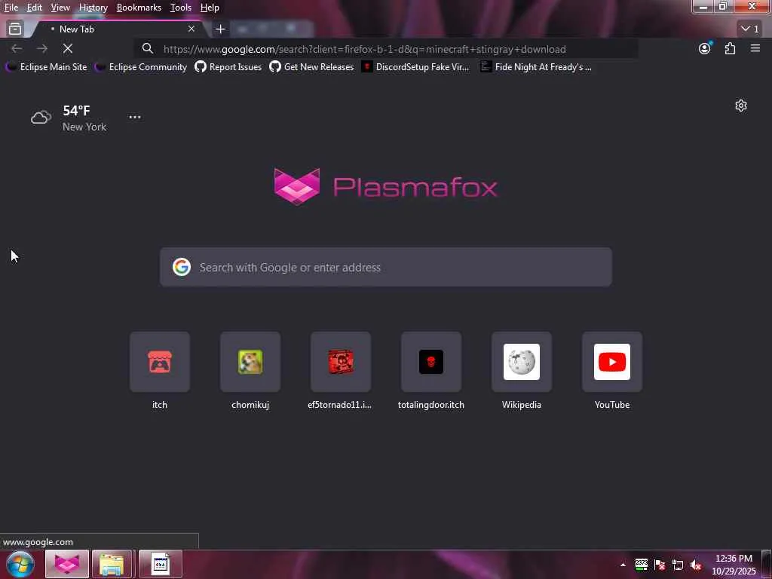
Task: Click the Plasmafox logo
Action: (385, 187)
